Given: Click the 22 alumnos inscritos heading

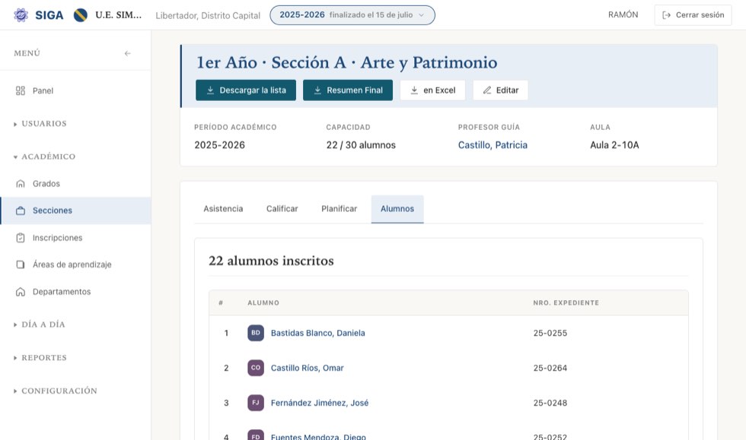Looking at the screenshot, I should pos(271,261).
